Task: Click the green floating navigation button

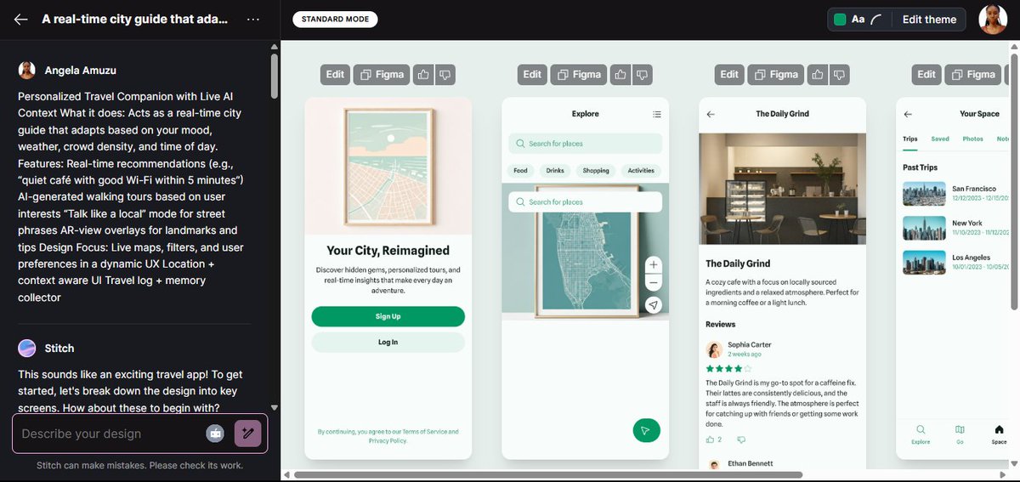Action: coord(646,430)
